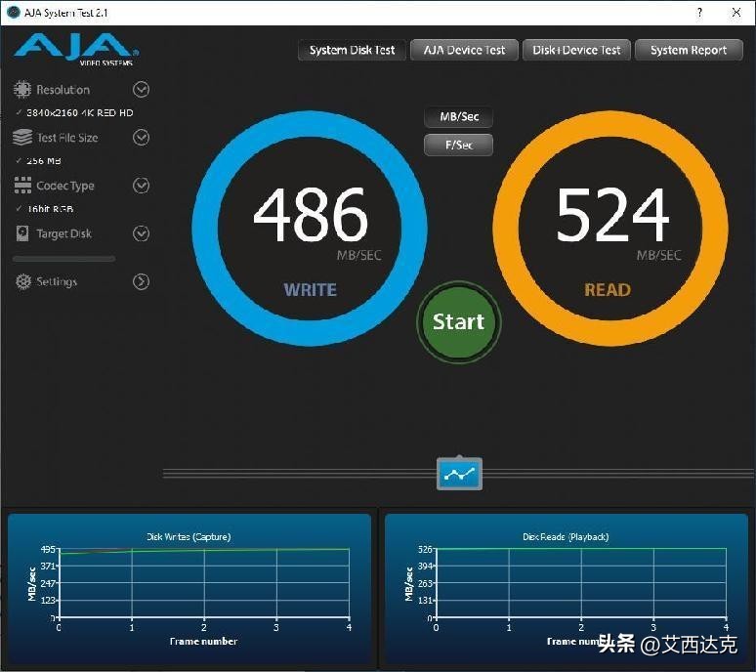Expand the Codec Type chevron
756x672 pixels.
pos(142,186)
